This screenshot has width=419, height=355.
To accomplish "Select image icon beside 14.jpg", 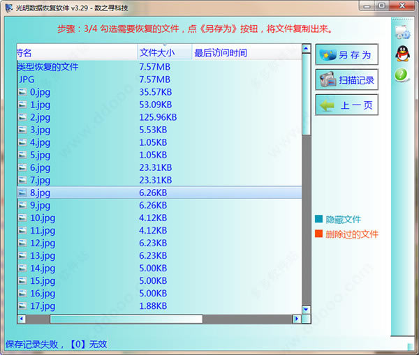I will click(22, 268).
